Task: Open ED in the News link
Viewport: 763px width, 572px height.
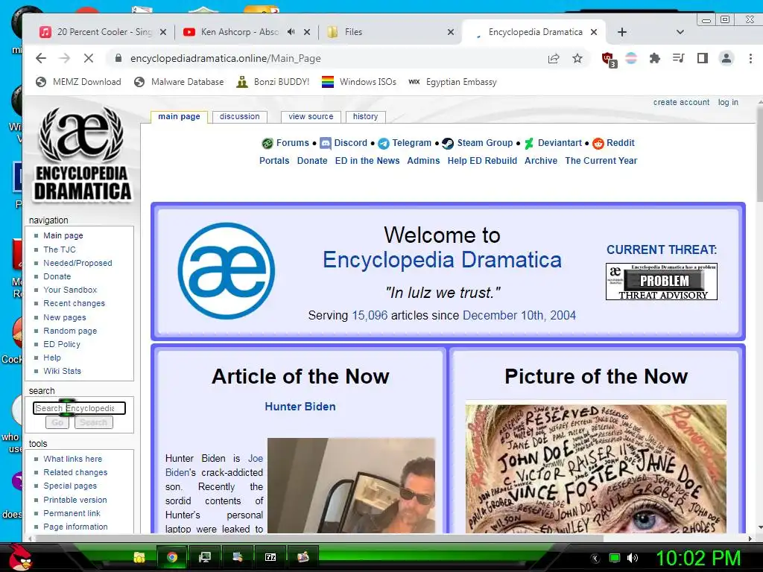Action: coord(367,161)
